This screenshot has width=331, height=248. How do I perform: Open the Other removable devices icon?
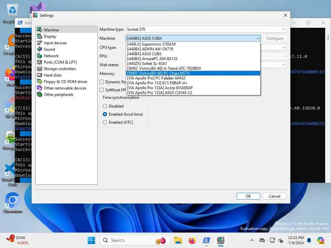coord(39,88)
